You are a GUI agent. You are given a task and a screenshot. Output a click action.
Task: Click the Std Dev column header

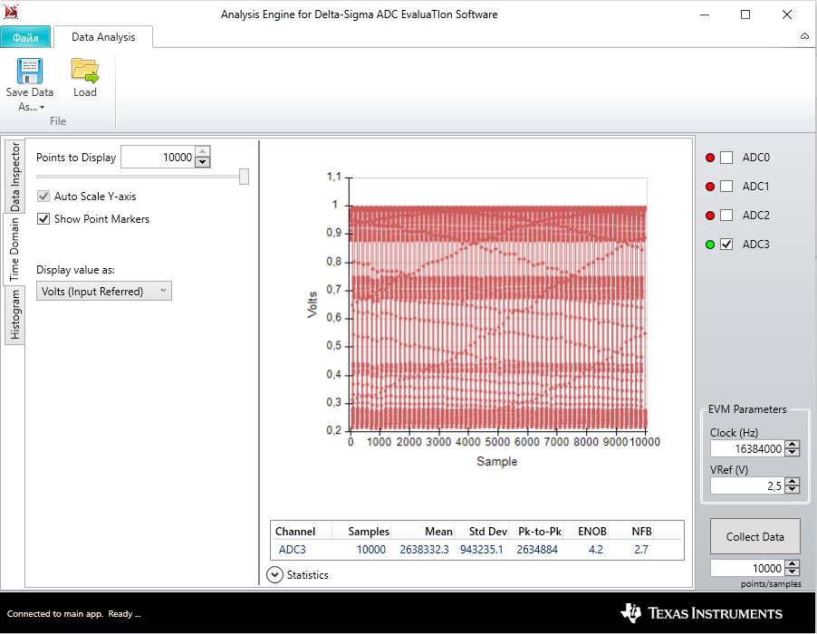pyautogui.click(x=487, y=532)
